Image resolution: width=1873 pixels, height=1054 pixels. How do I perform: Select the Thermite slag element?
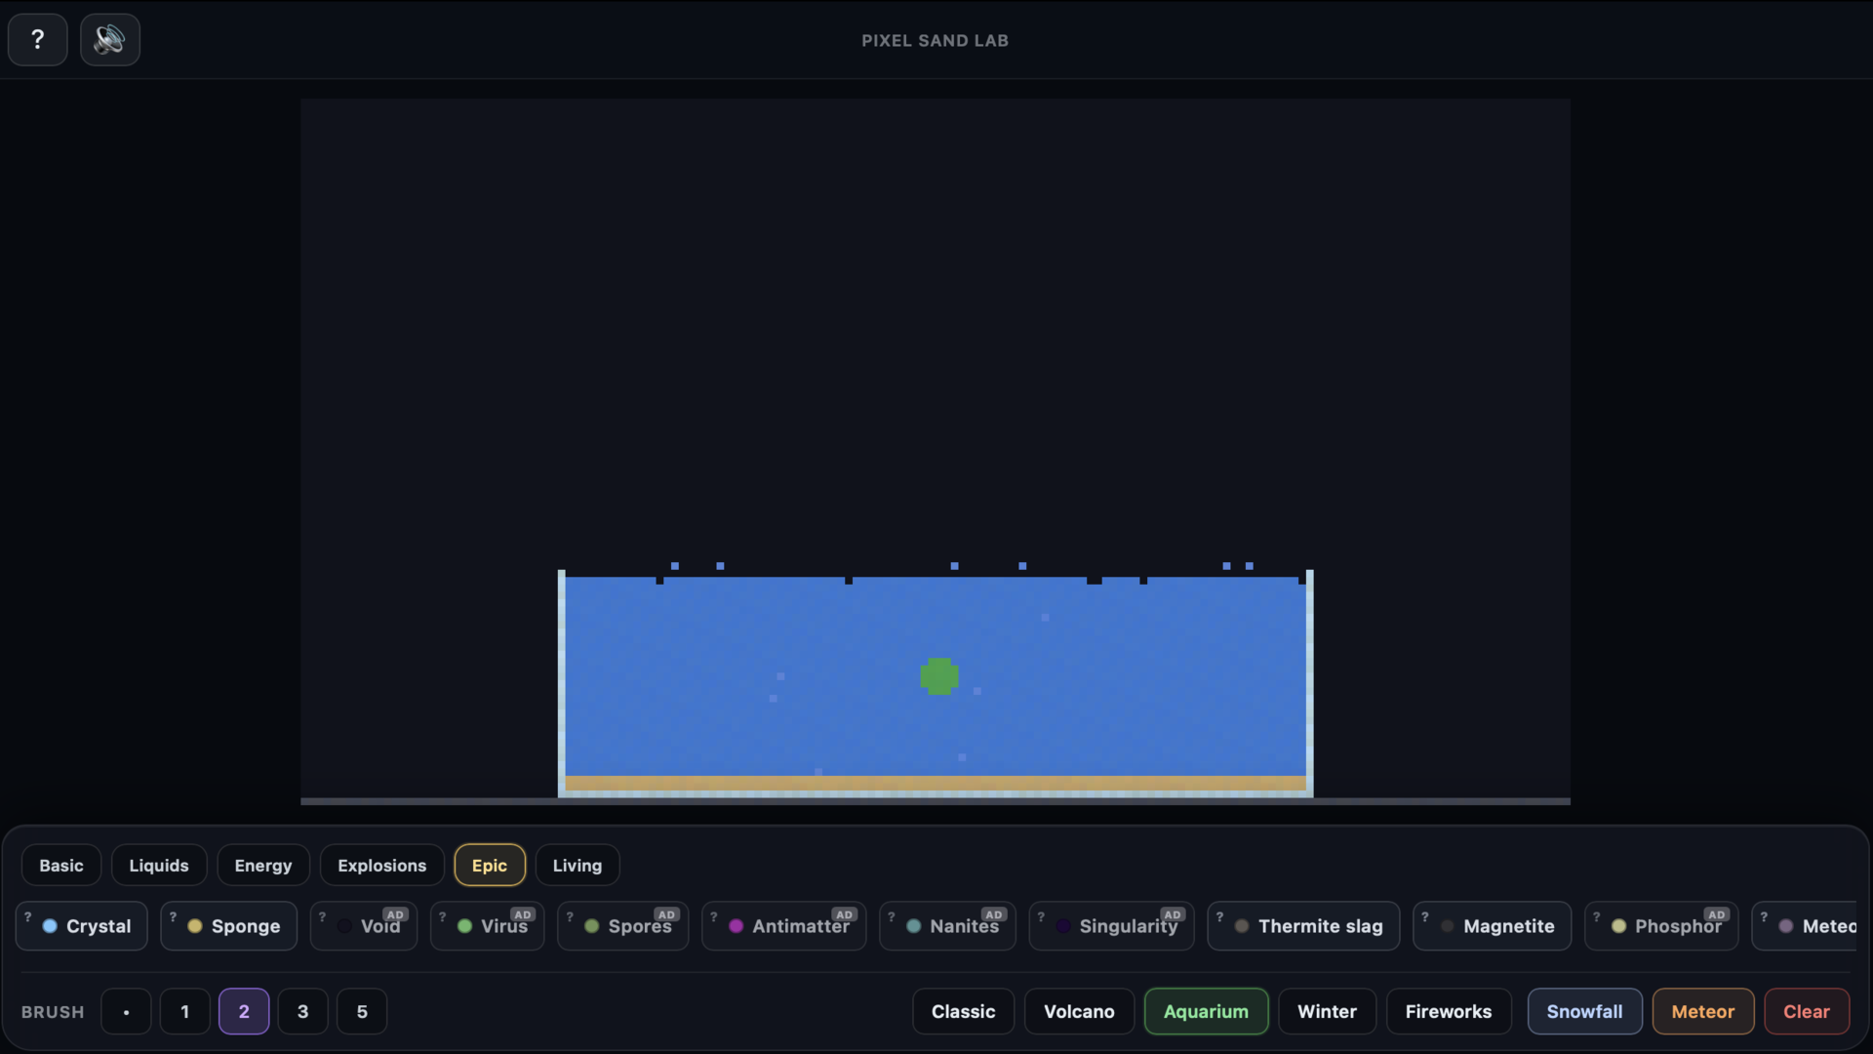pos(1303,925)
